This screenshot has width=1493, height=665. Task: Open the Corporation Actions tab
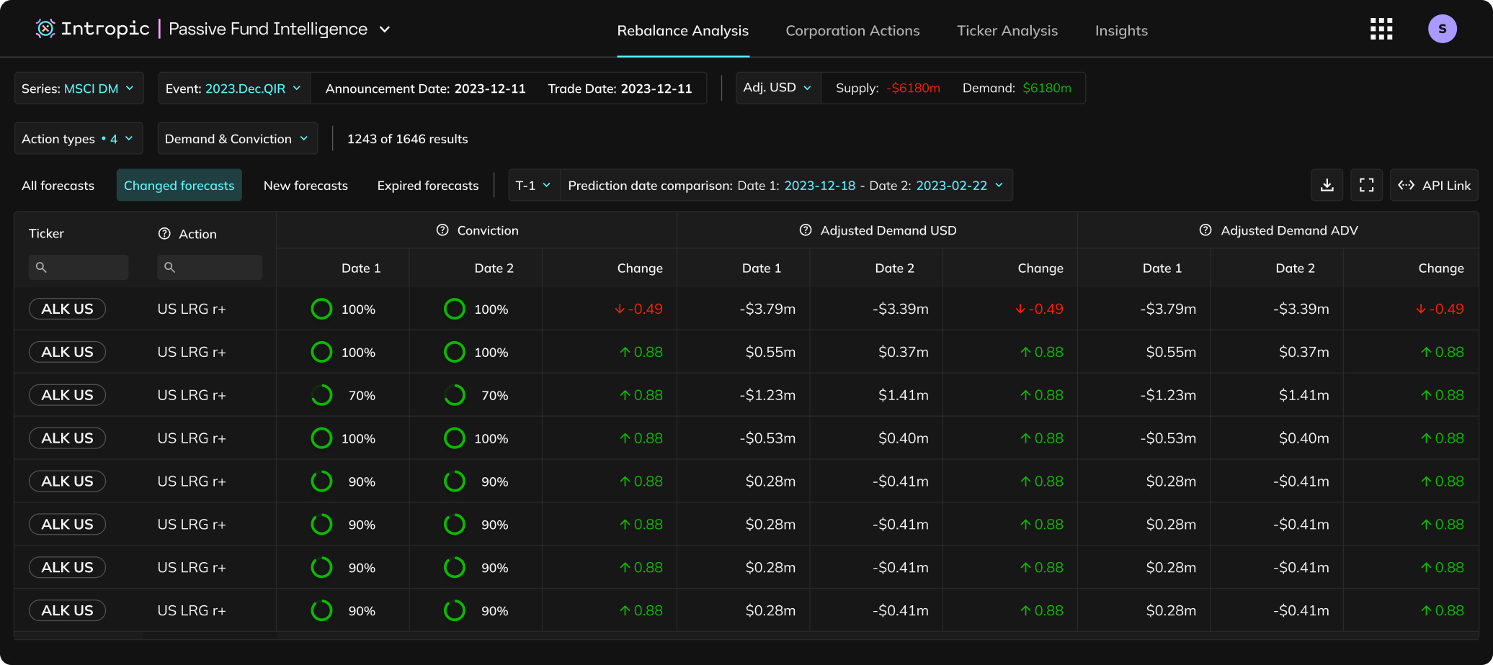click(x=852, y=31)
